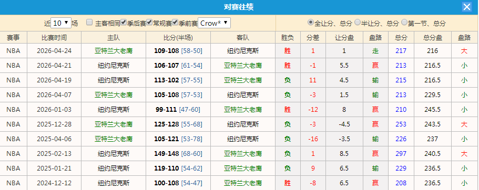Image resolution: width=479 pixels, height=190 pixels.
Task: Click the 105-121 score on 2025-04-06
Action: 167,139
